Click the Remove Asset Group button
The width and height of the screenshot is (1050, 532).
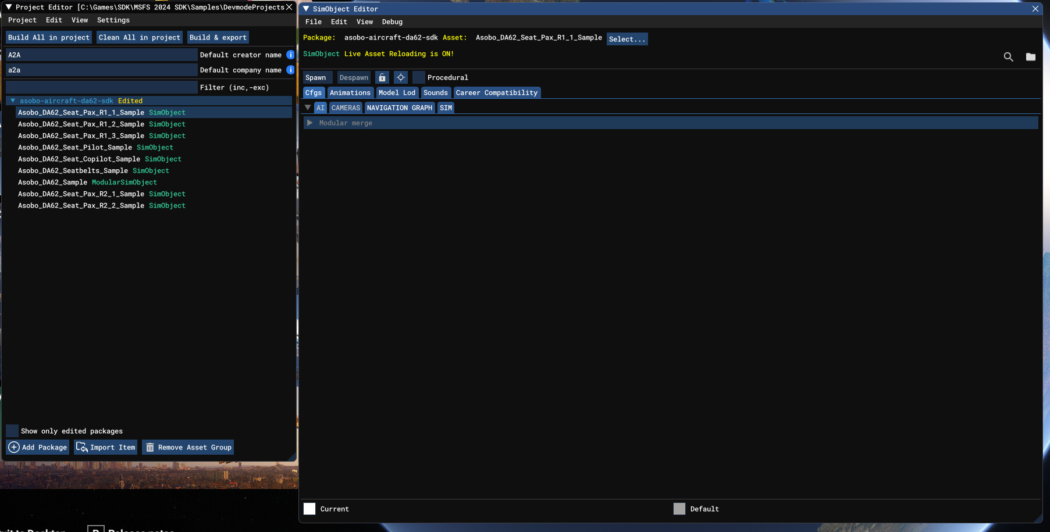tap(188, 447)
